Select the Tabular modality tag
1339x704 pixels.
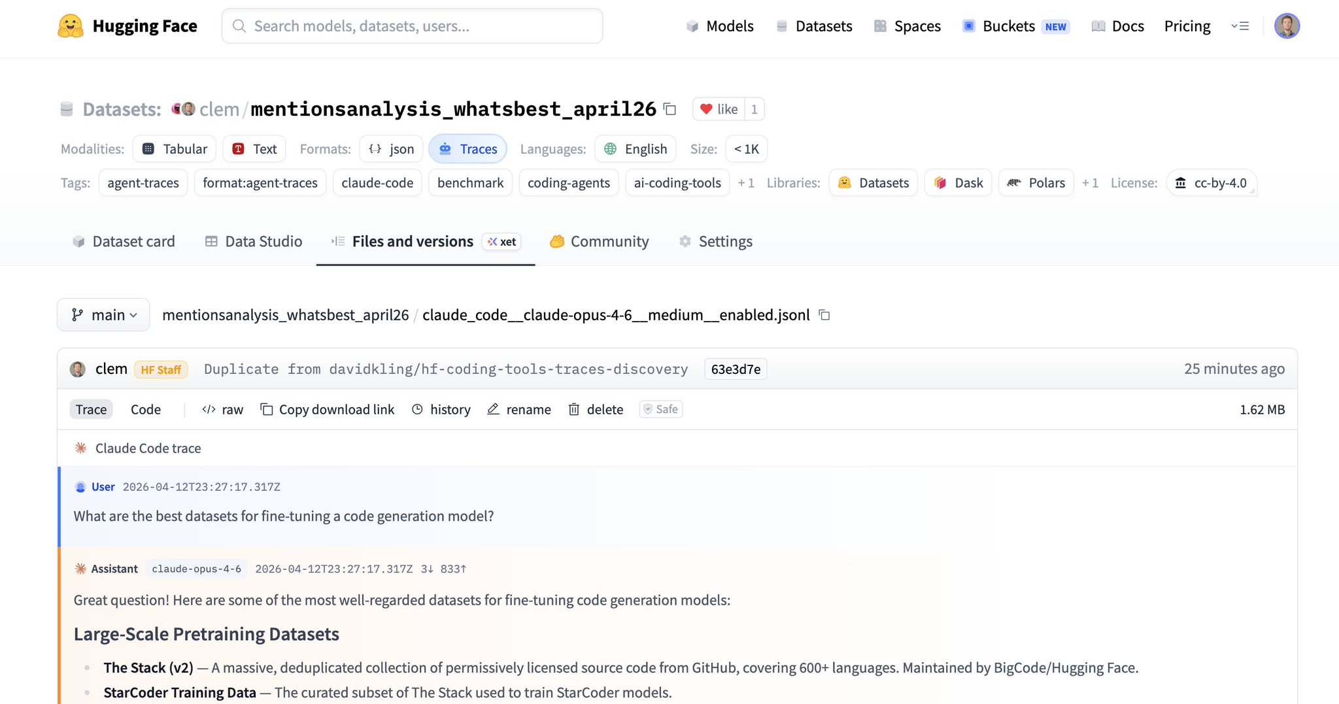coord(175,149)
